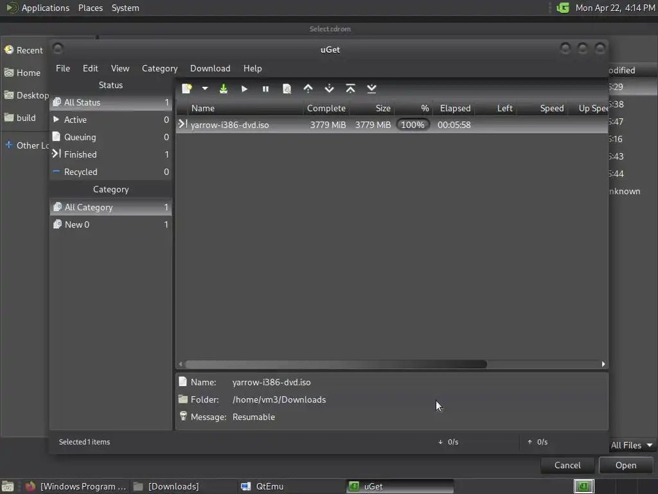Select the All Status row
This screenshot has width=658, height=494.
coord(111,102)
